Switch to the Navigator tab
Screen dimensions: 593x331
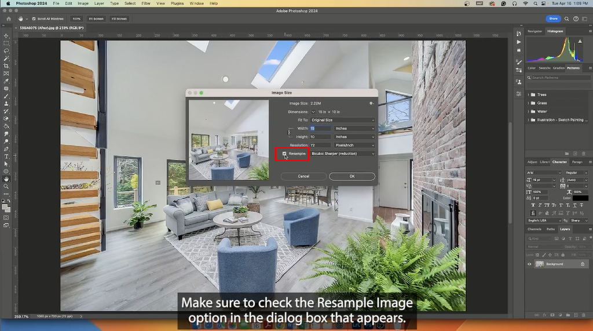point(535,31)
